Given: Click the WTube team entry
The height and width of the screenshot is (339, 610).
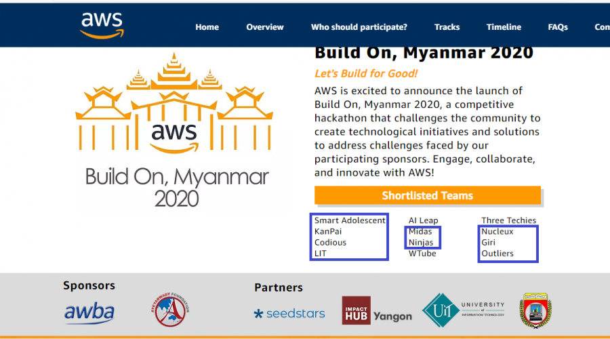Looking at the screenshot, I should tap(422, 254).
